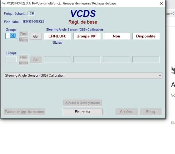Click the Graphes button
The image size is (175, 154).
pyautogui.click(x=126, y=112)
